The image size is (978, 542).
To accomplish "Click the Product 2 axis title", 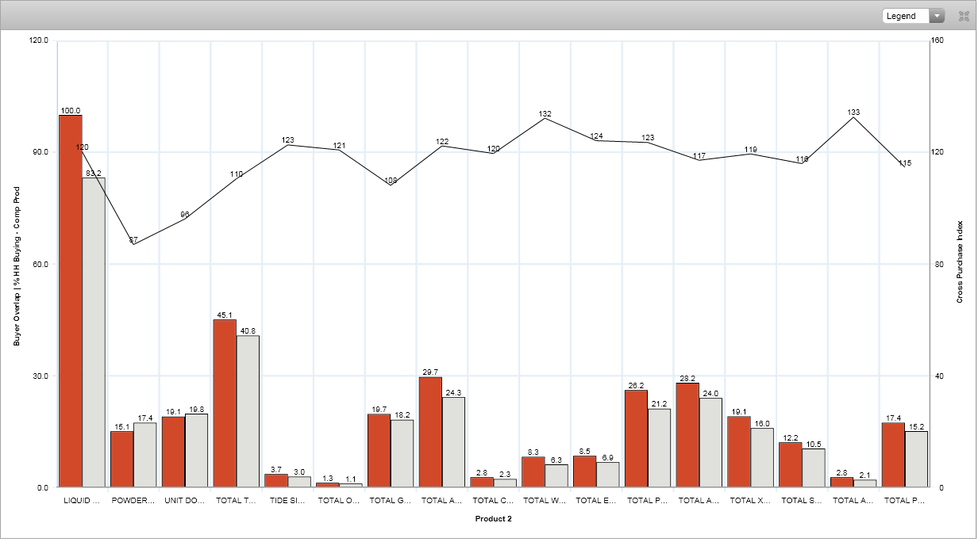I will (493, 519).
